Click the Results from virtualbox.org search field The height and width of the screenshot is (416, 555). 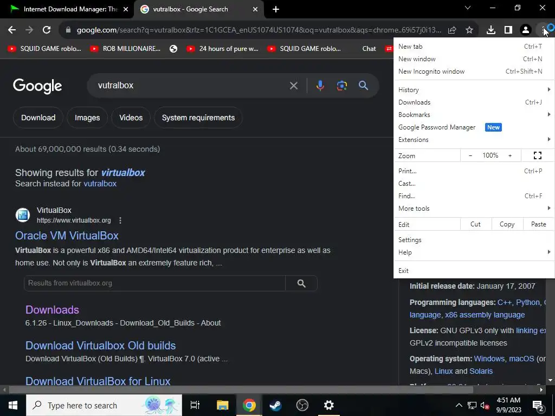click(154, 283)
